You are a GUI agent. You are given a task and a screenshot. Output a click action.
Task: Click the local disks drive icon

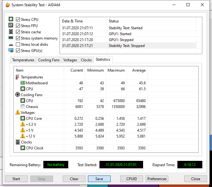click(11, 45)
